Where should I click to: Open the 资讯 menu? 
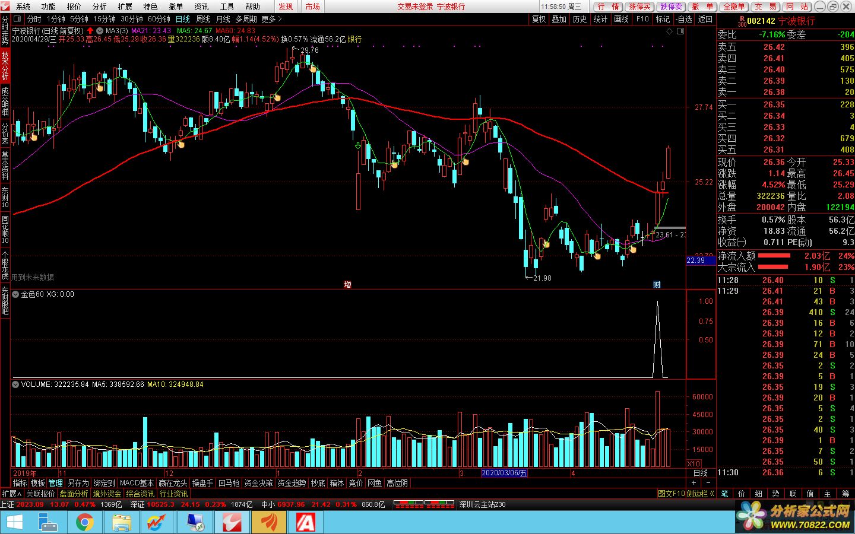(201, 7)
